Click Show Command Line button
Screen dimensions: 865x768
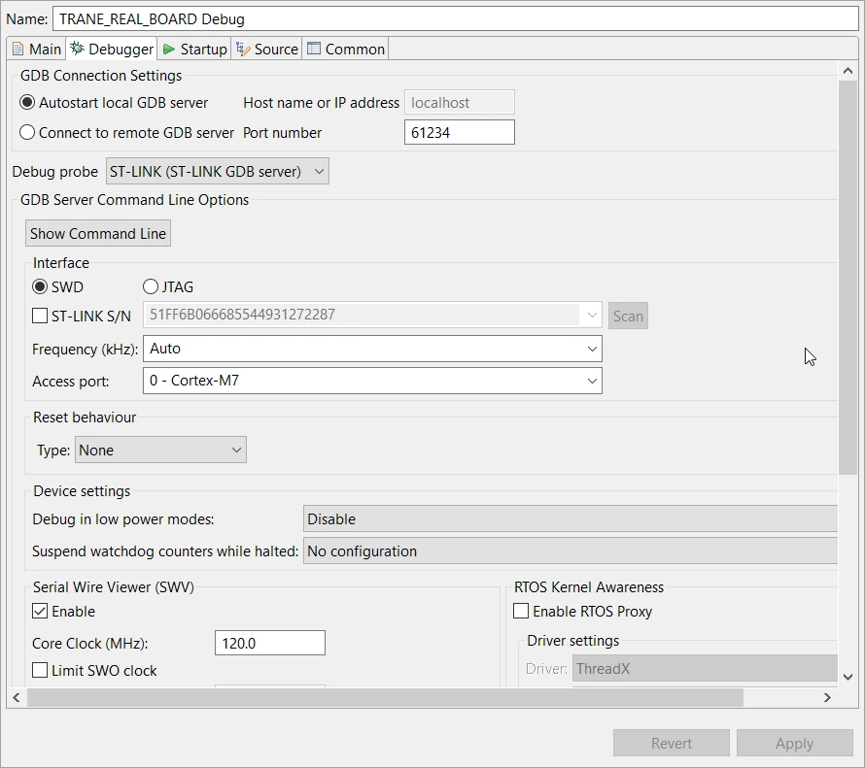[98, 234]
